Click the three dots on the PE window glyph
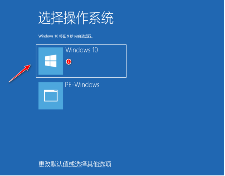 point(55,91)
